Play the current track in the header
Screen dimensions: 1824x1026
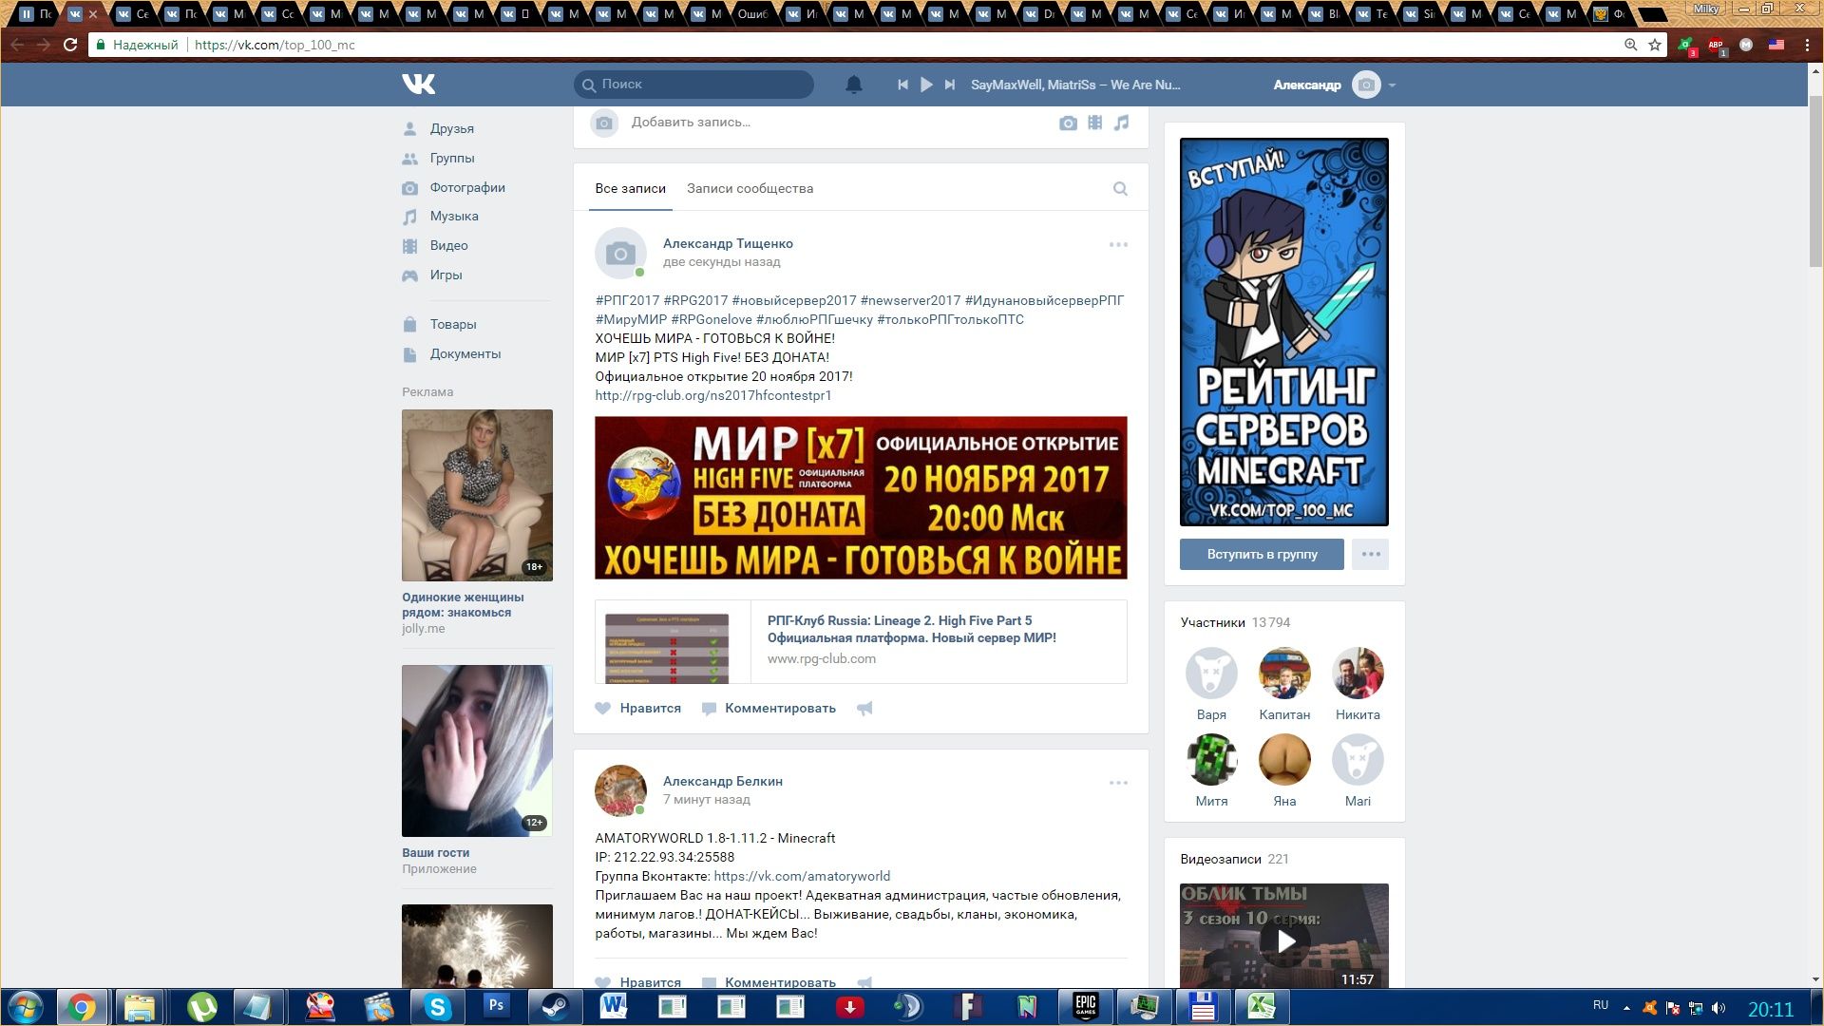pos(926,85)
